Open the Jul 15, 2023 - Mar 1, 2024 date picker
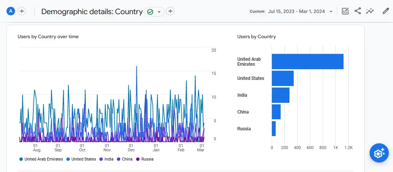This screenshot has height=172, width=393. point(297,11)
